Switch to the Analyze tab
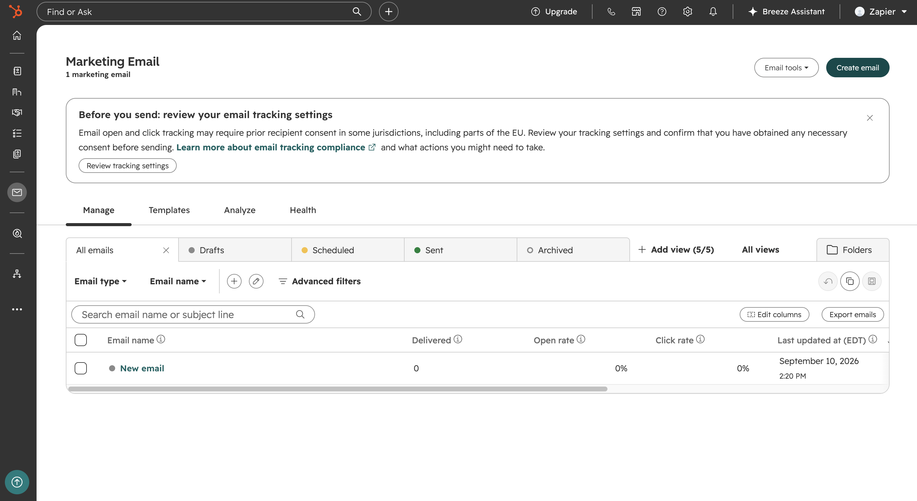 (x=239, y=210)
